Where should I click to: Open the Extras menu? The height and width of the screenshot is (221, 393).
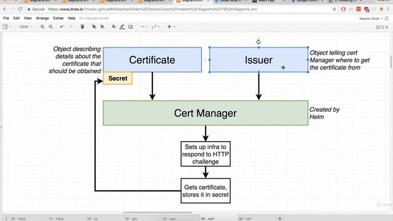click(x=58, y=18)
